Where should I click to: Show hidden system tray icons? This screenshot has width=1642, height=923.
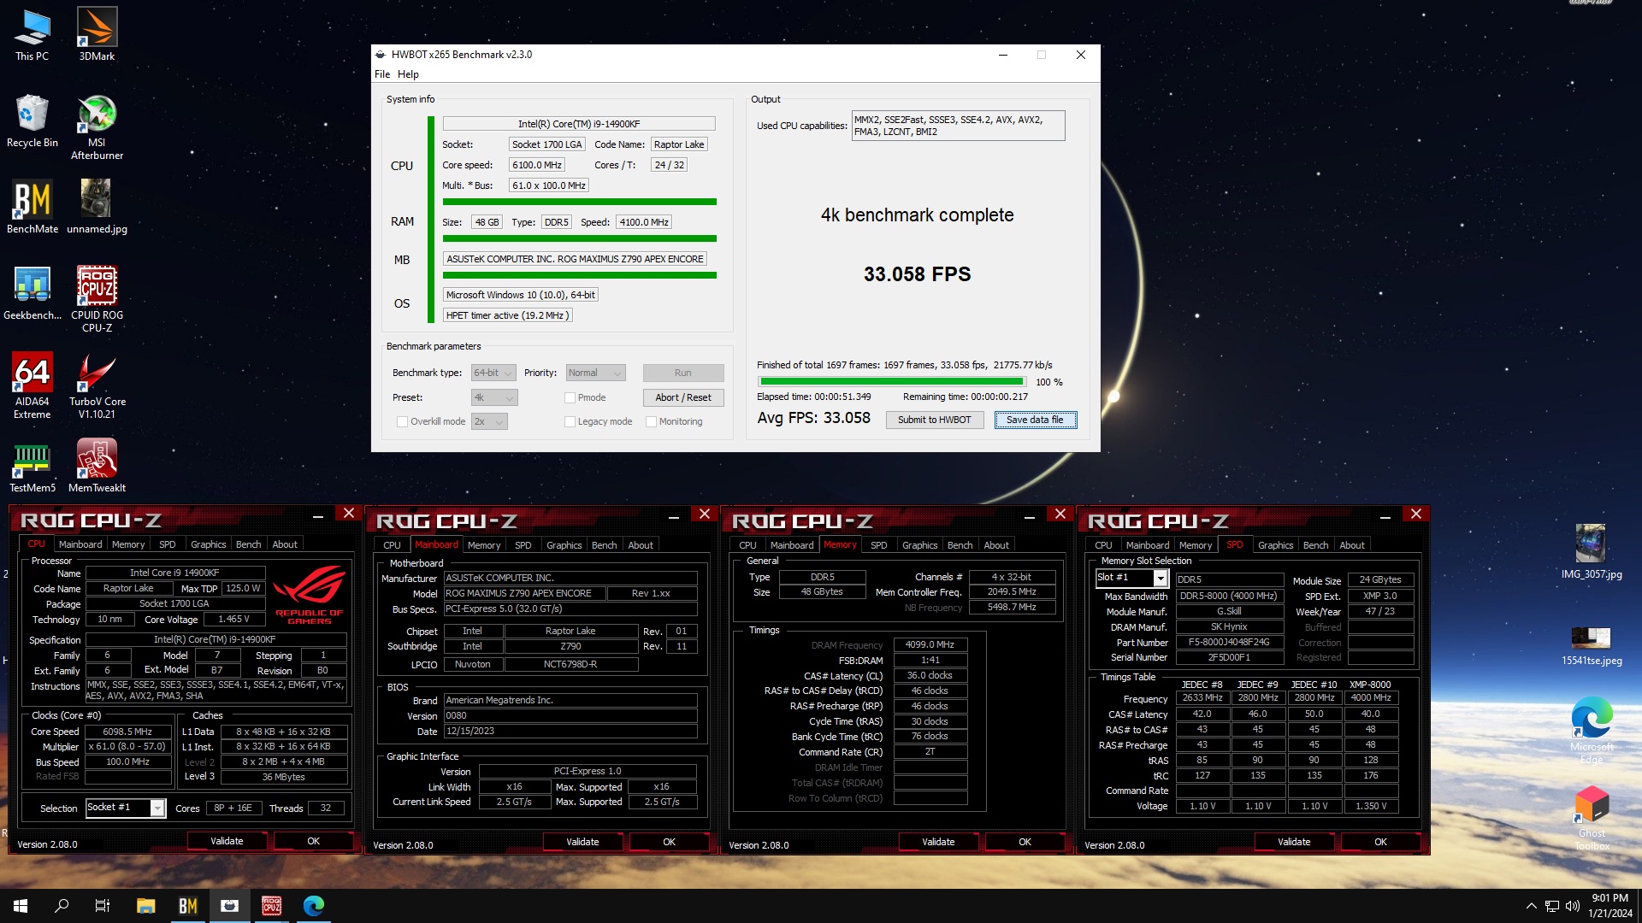(x=1531, y=906)
